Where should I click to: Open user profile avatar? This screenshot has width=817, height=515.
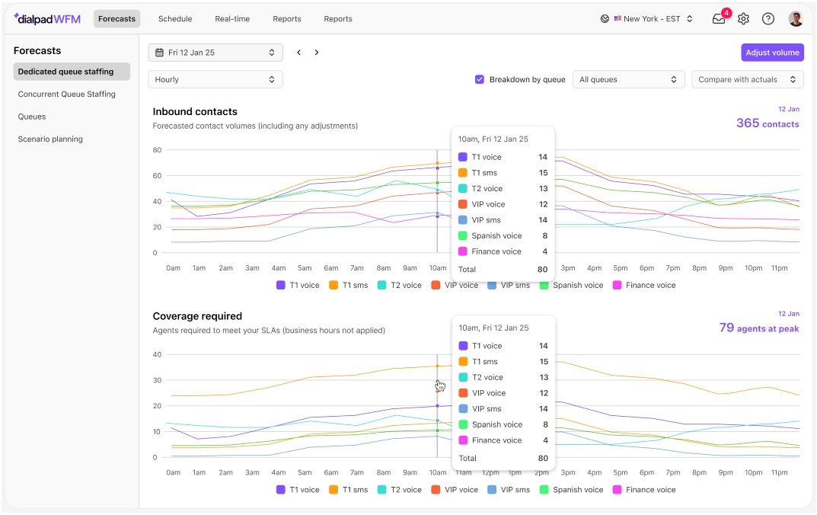pos(796,19)
